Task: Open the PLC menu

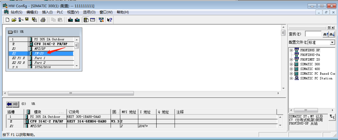Action: (x=60, y=12)
